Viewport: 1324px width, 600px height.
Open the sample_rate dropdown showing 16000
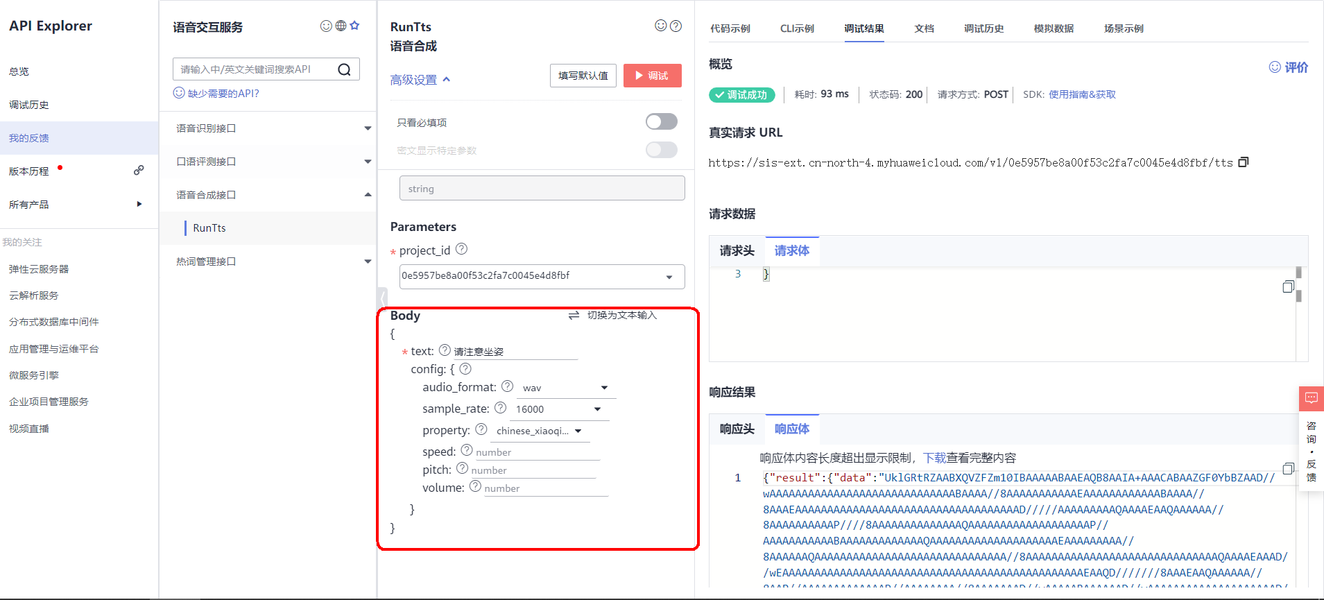(x=559, y=409)
